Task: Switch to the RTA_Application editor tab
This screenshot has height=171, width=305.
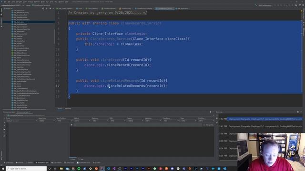Action: [x=182, y=9]
